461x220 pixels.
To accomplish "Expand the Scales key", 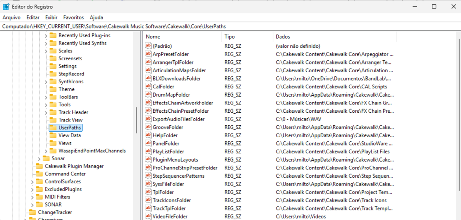I will [x=46, y=51].
